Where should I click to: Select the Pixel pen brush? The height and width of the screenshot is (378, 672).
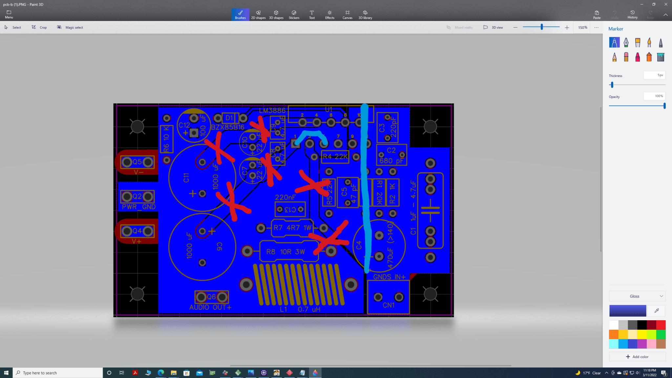pos(661,42)
